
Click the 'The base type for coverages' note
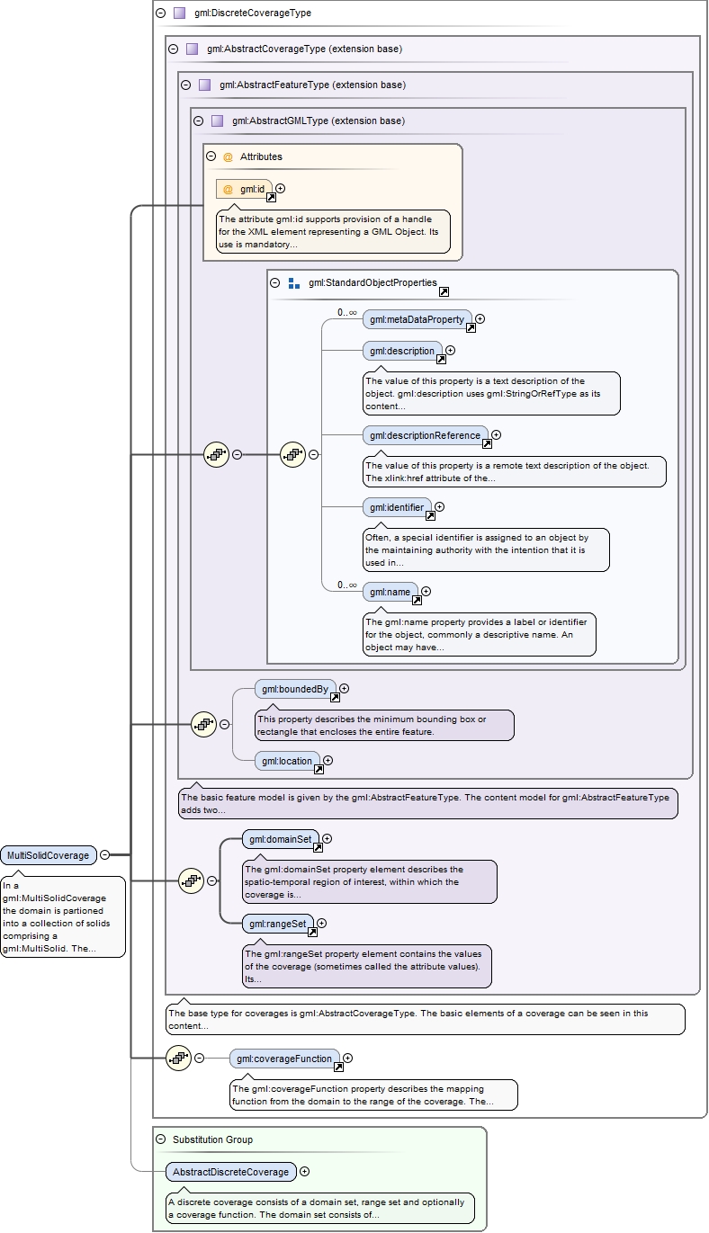click(x=426, y=1019)
